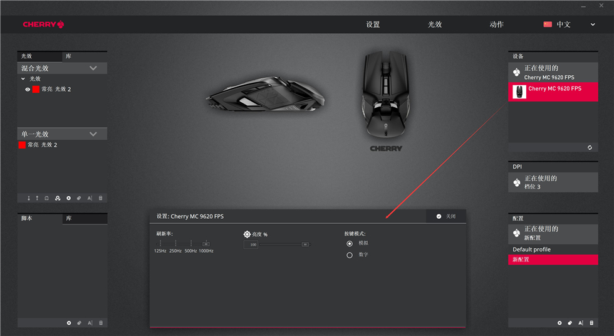The width and height of the screenshot is (614, 336).
Task: Click polling rate slider handle at 1000Hz
Action: [x=206, y=244]
